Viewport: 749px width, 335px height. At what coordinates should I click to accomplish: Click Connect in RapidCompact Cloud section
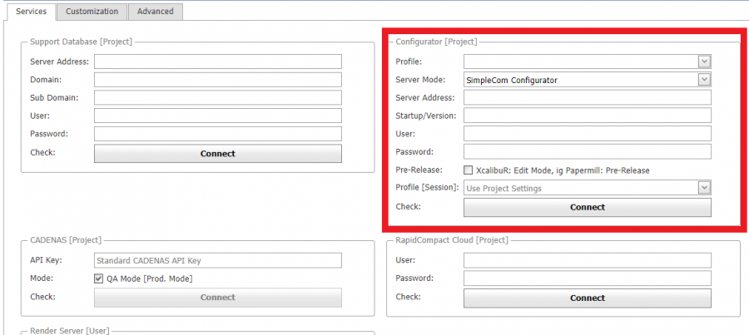(587, 298)
